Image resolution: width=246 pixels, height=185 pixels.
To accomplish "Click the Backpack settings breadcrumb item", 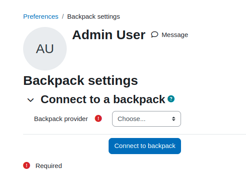I will point(93,17).
